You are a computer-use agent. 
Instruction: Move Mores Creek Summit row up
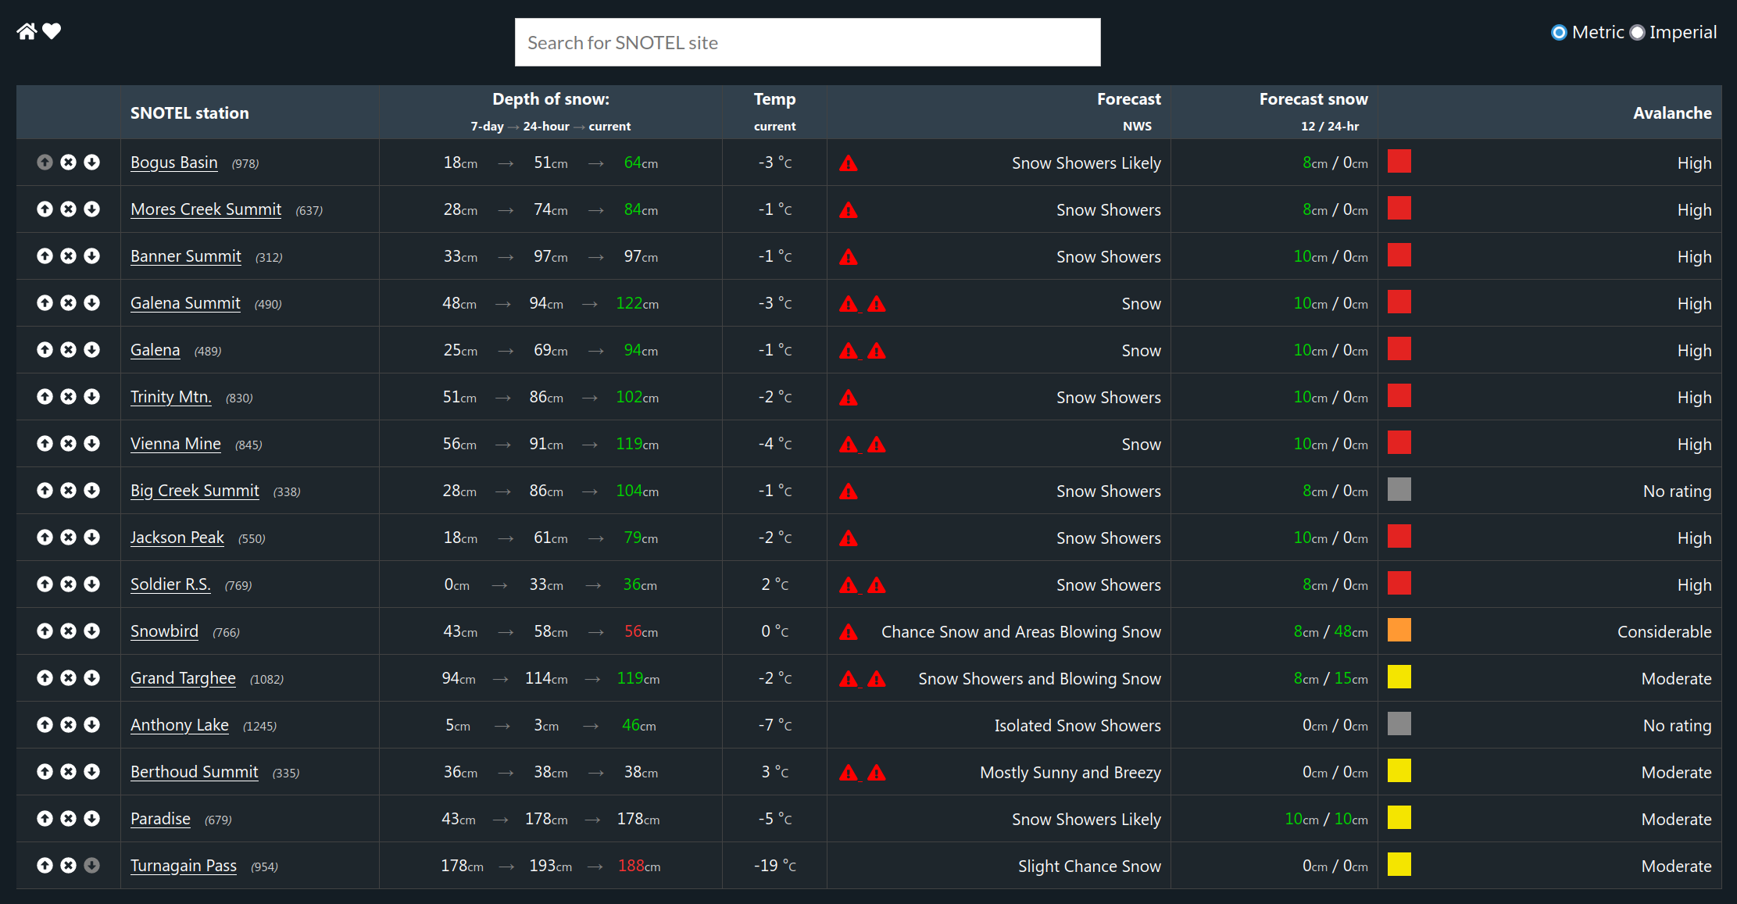(x=45, y=209)
